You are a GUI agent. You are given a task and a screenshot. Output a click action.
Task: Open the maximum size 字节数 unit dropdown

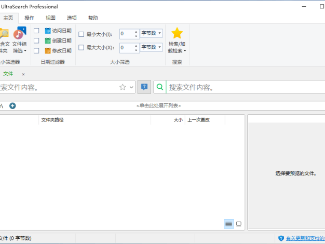151,47
